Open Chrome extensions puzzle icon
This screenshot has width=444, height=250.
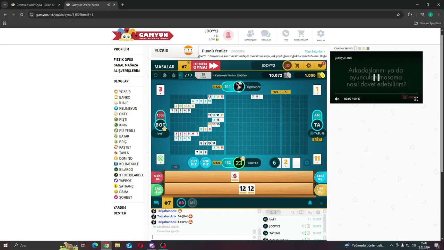(410, 15)
